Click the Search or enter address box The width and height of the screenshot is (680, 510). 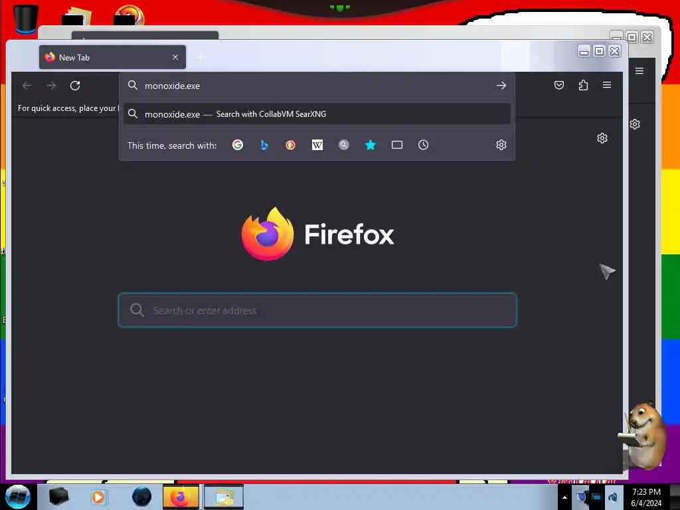[x=317, y=310]
